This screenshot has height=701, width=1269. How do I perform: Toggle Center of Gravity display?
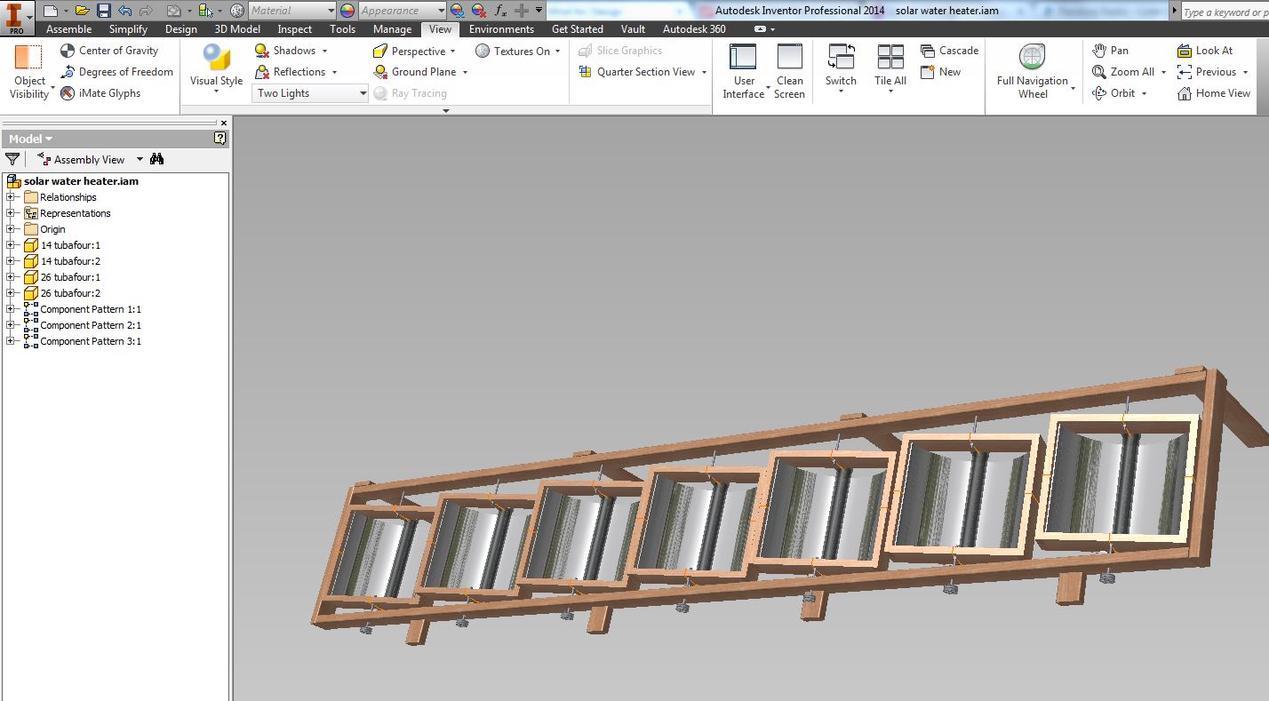tap(109, 51)
